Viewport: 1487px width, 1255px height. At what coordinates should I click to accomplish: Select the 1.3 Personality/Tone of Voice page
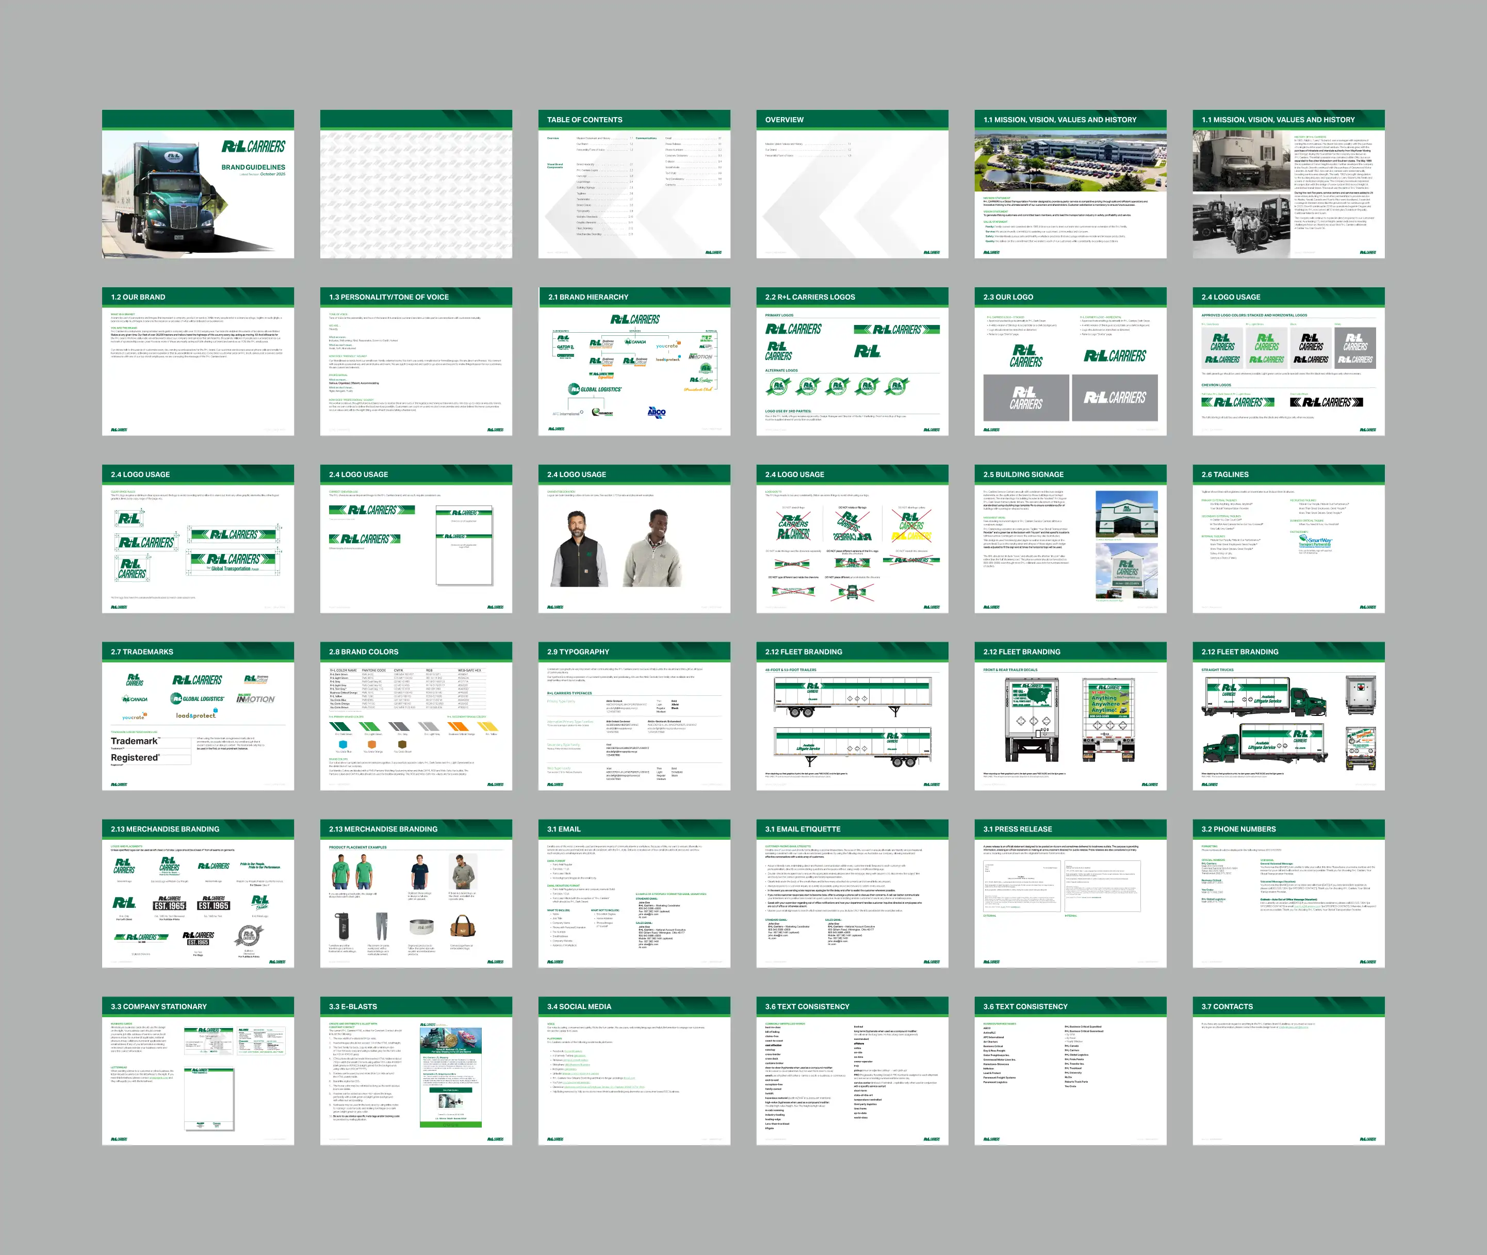(416, 361)
